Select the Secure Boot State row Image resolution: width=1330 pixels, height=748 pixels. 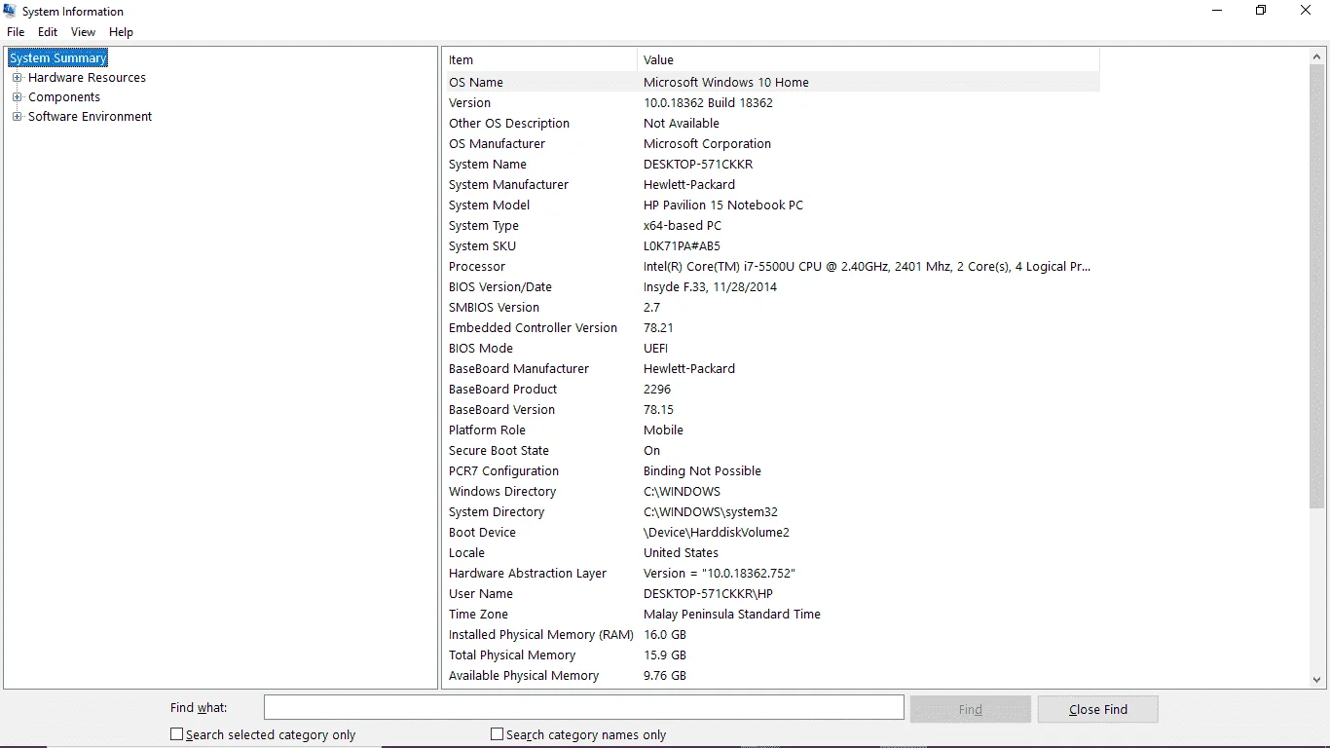pos(773,451)
